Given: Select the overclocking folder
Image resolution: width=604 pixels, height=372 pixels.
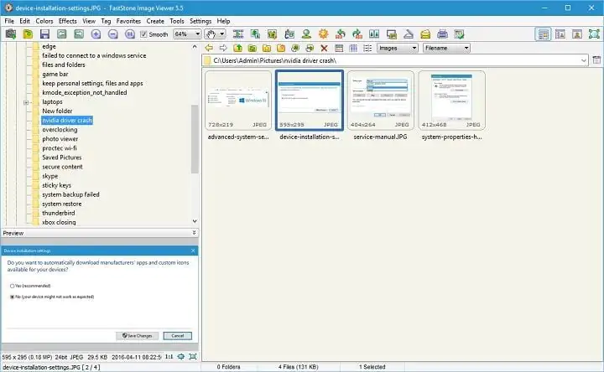Looking at the screenshot, I should point(60,130).
